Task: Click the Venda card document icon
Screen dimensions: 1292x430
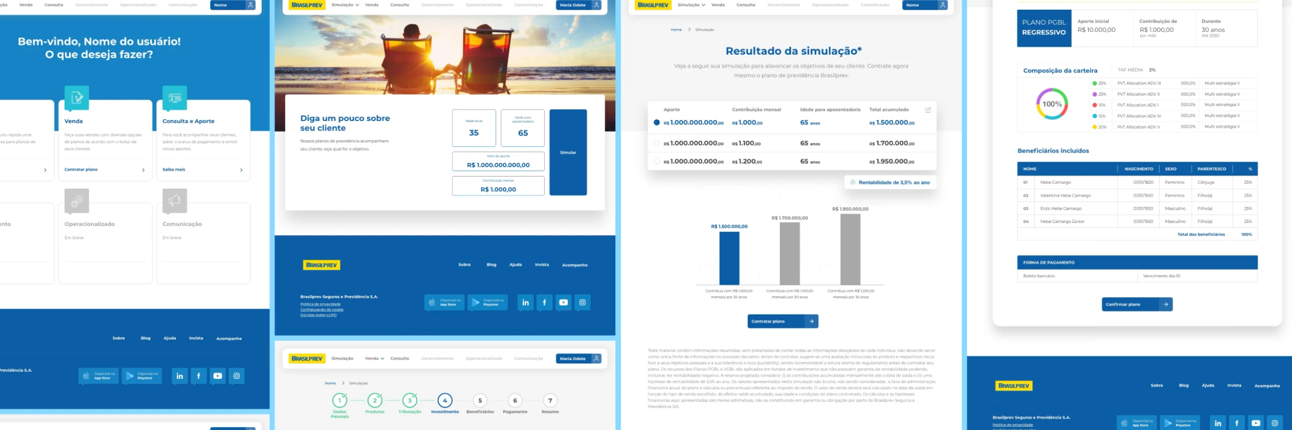Action: coord(77,98)
